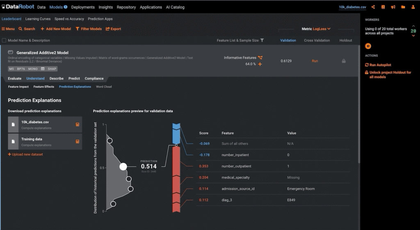Click the share project icon

click(373, 7)
